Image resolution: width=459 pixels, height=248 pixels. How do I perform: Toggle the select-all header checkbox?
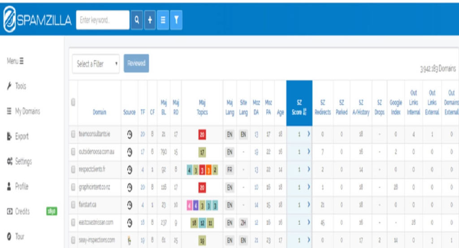tap(73, 102)
